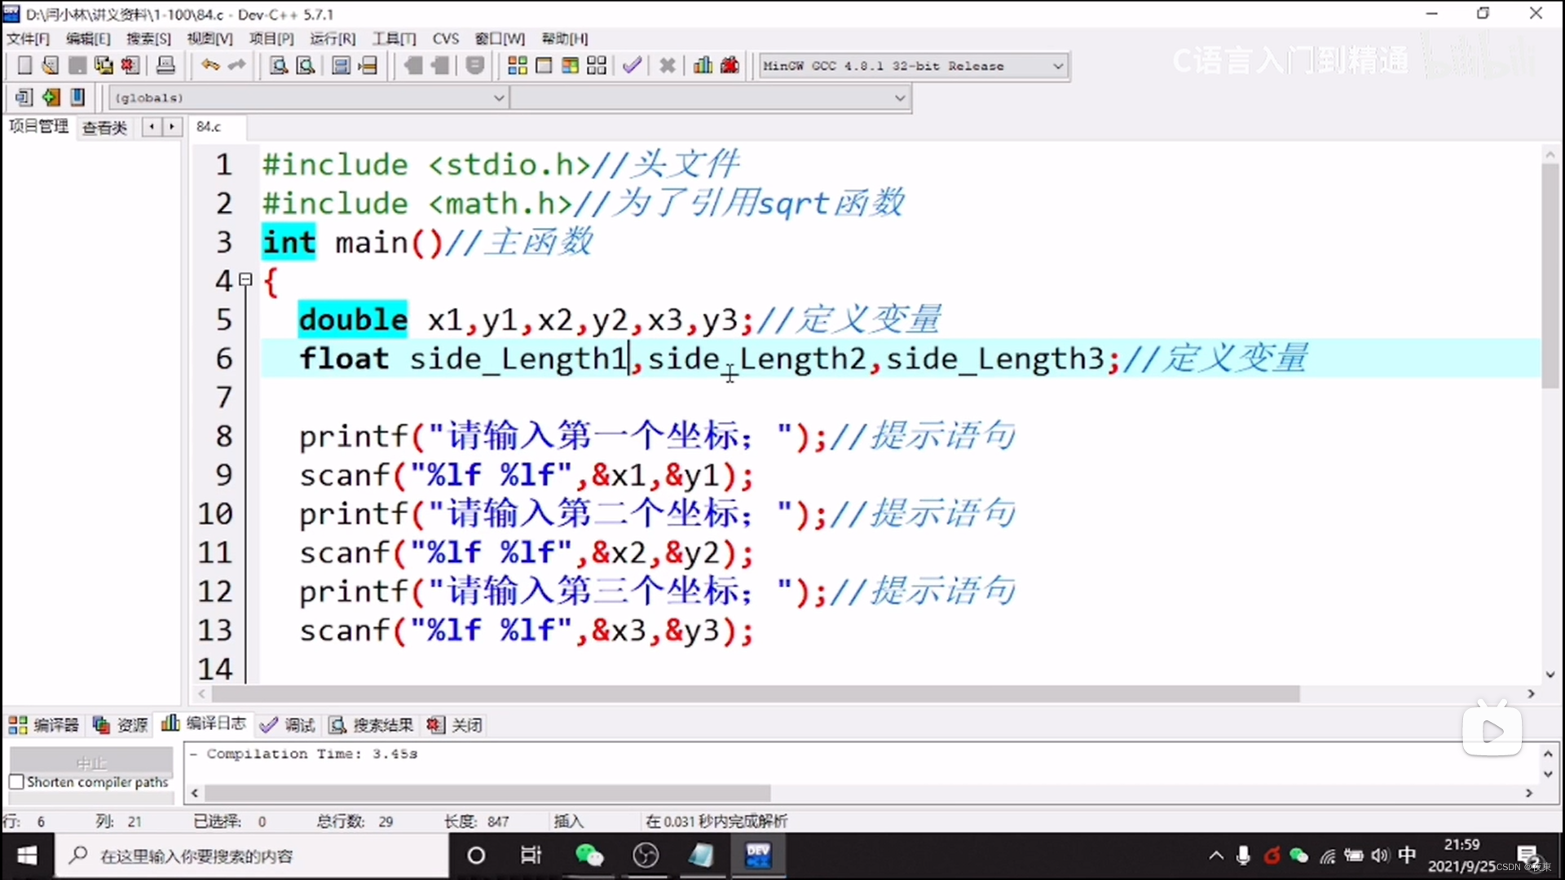Open the 搜索结果 panel tab
This screenshot has width=1565, height=880.
(x=371, y=724)
